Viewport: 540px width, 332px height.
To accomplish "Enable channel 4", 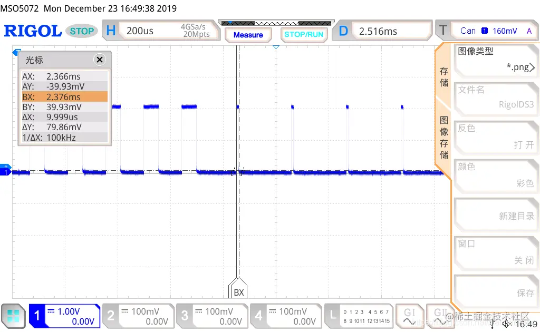I will point(286,316).
